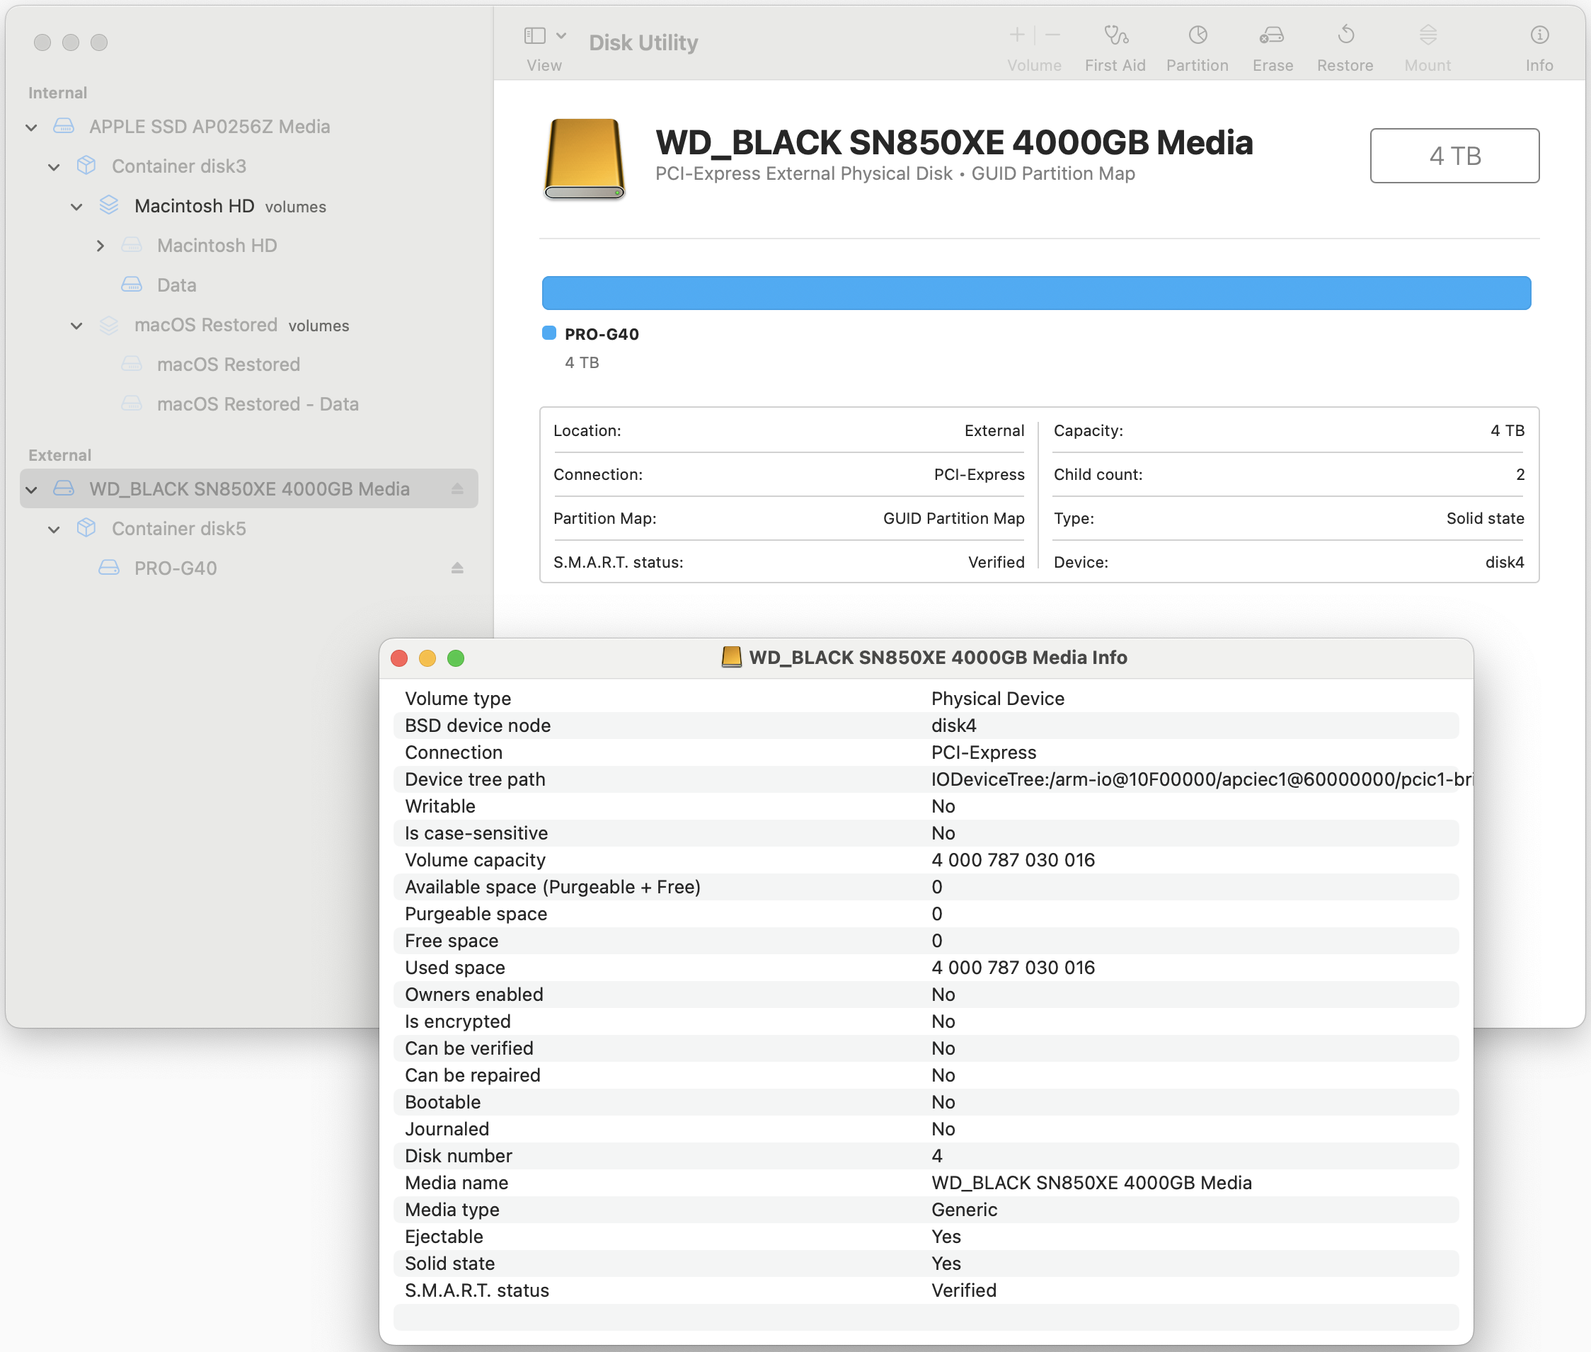This screenshot has width=1591, height=1352.
Task: Select the macOS Restored volume row
Action: tap(229, 364)
